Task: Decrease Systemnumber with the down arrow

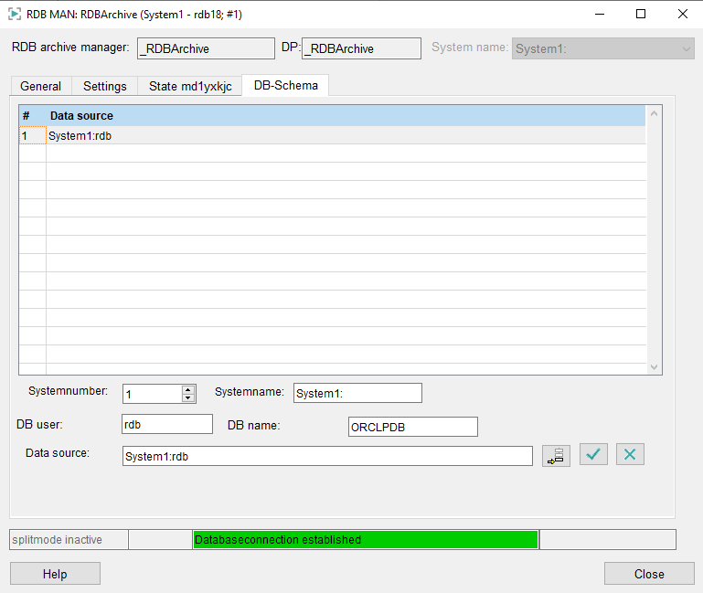Action: 188,397
